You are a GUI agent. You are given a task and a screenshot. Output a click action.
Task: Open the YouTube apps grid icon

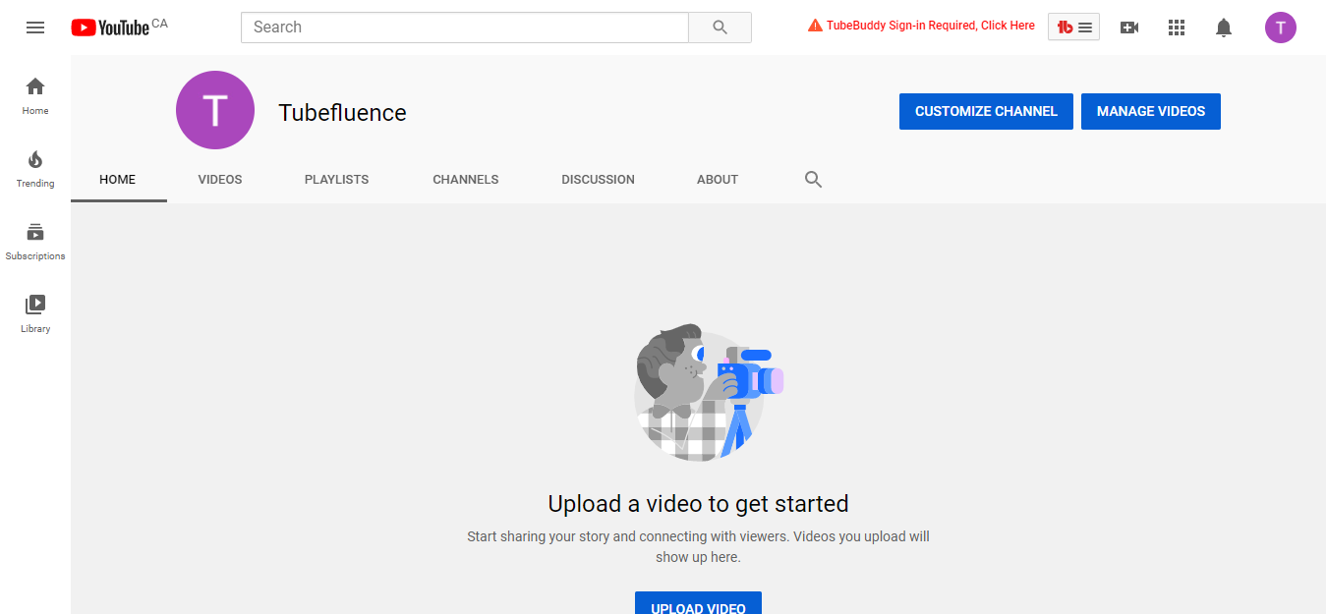coord(1177,28)
